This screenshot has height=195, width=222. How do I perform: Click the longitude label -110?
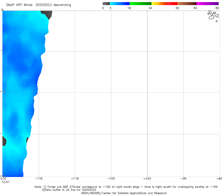coord(75,178)
